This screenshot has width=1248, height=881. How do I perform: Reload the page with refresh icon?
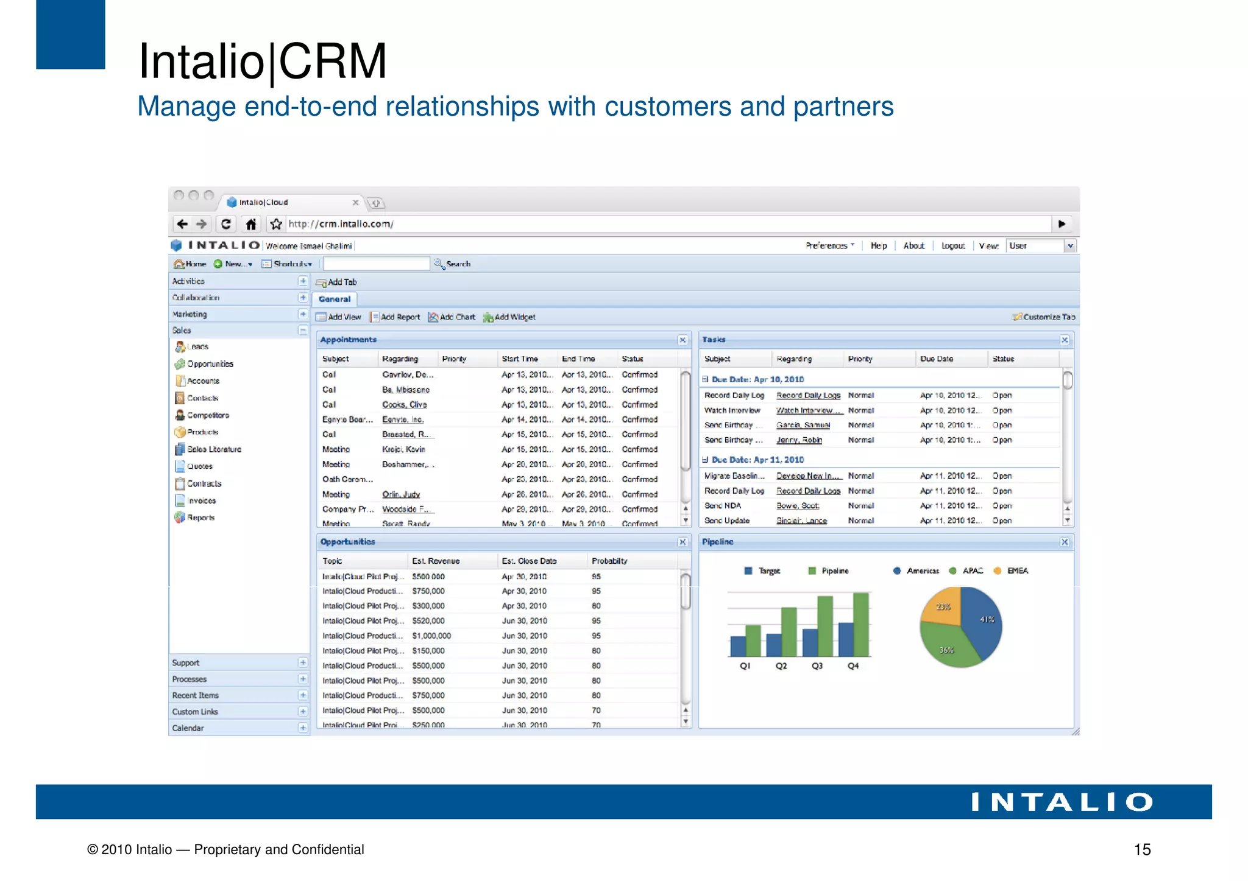[226, 224]
